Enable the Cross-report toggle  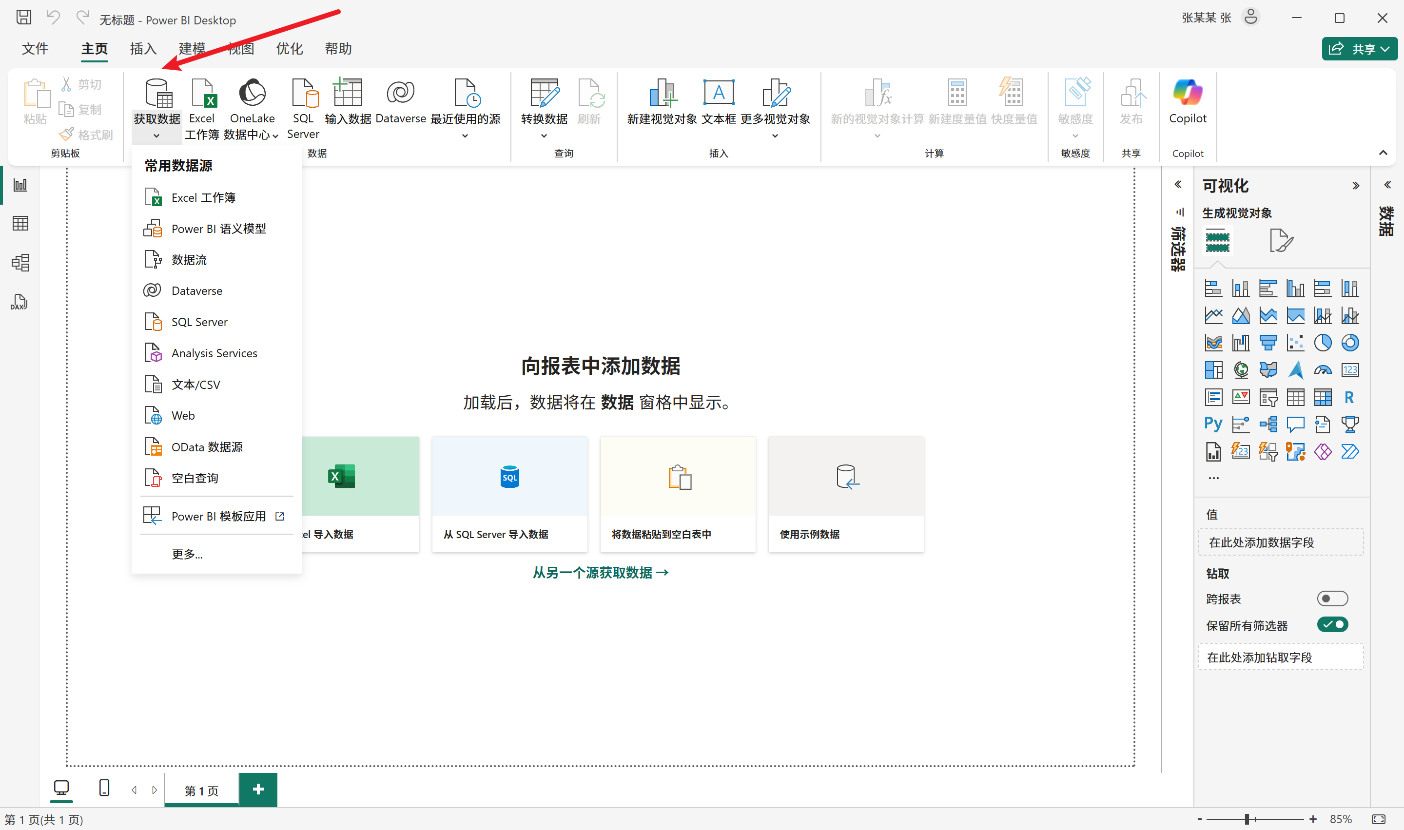coord(1332,598)
